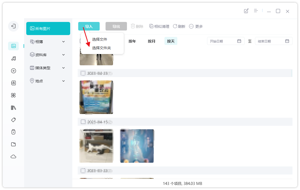Open the cat photo thumbnail
The height and width of the screenshot is (190, 300).
tap(96, 146)
